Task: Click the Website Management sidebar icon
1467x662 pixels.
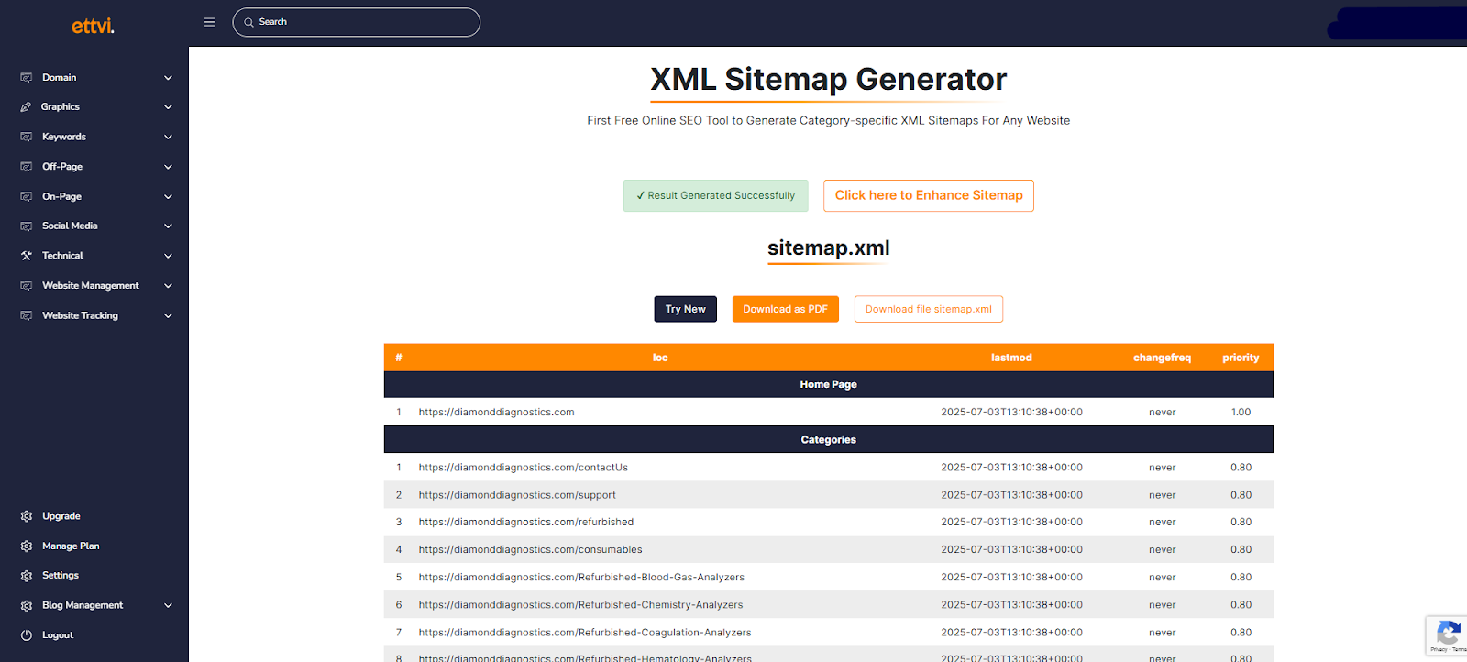Action: tap(27, 286)
